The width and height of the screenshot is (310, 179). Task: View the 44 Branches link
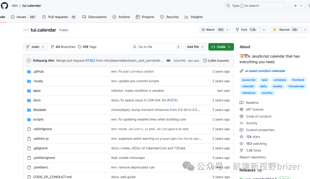(x=63, y=47)
